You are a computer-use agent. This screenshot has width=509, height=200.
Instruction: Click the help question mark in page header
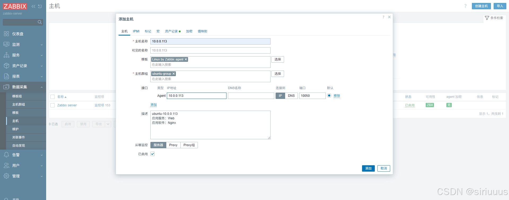pyautogui.click(x=465, y=6)
